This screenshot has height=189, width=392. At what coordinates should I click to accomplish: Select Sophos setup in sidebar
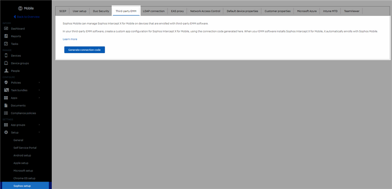pos(25,186)
